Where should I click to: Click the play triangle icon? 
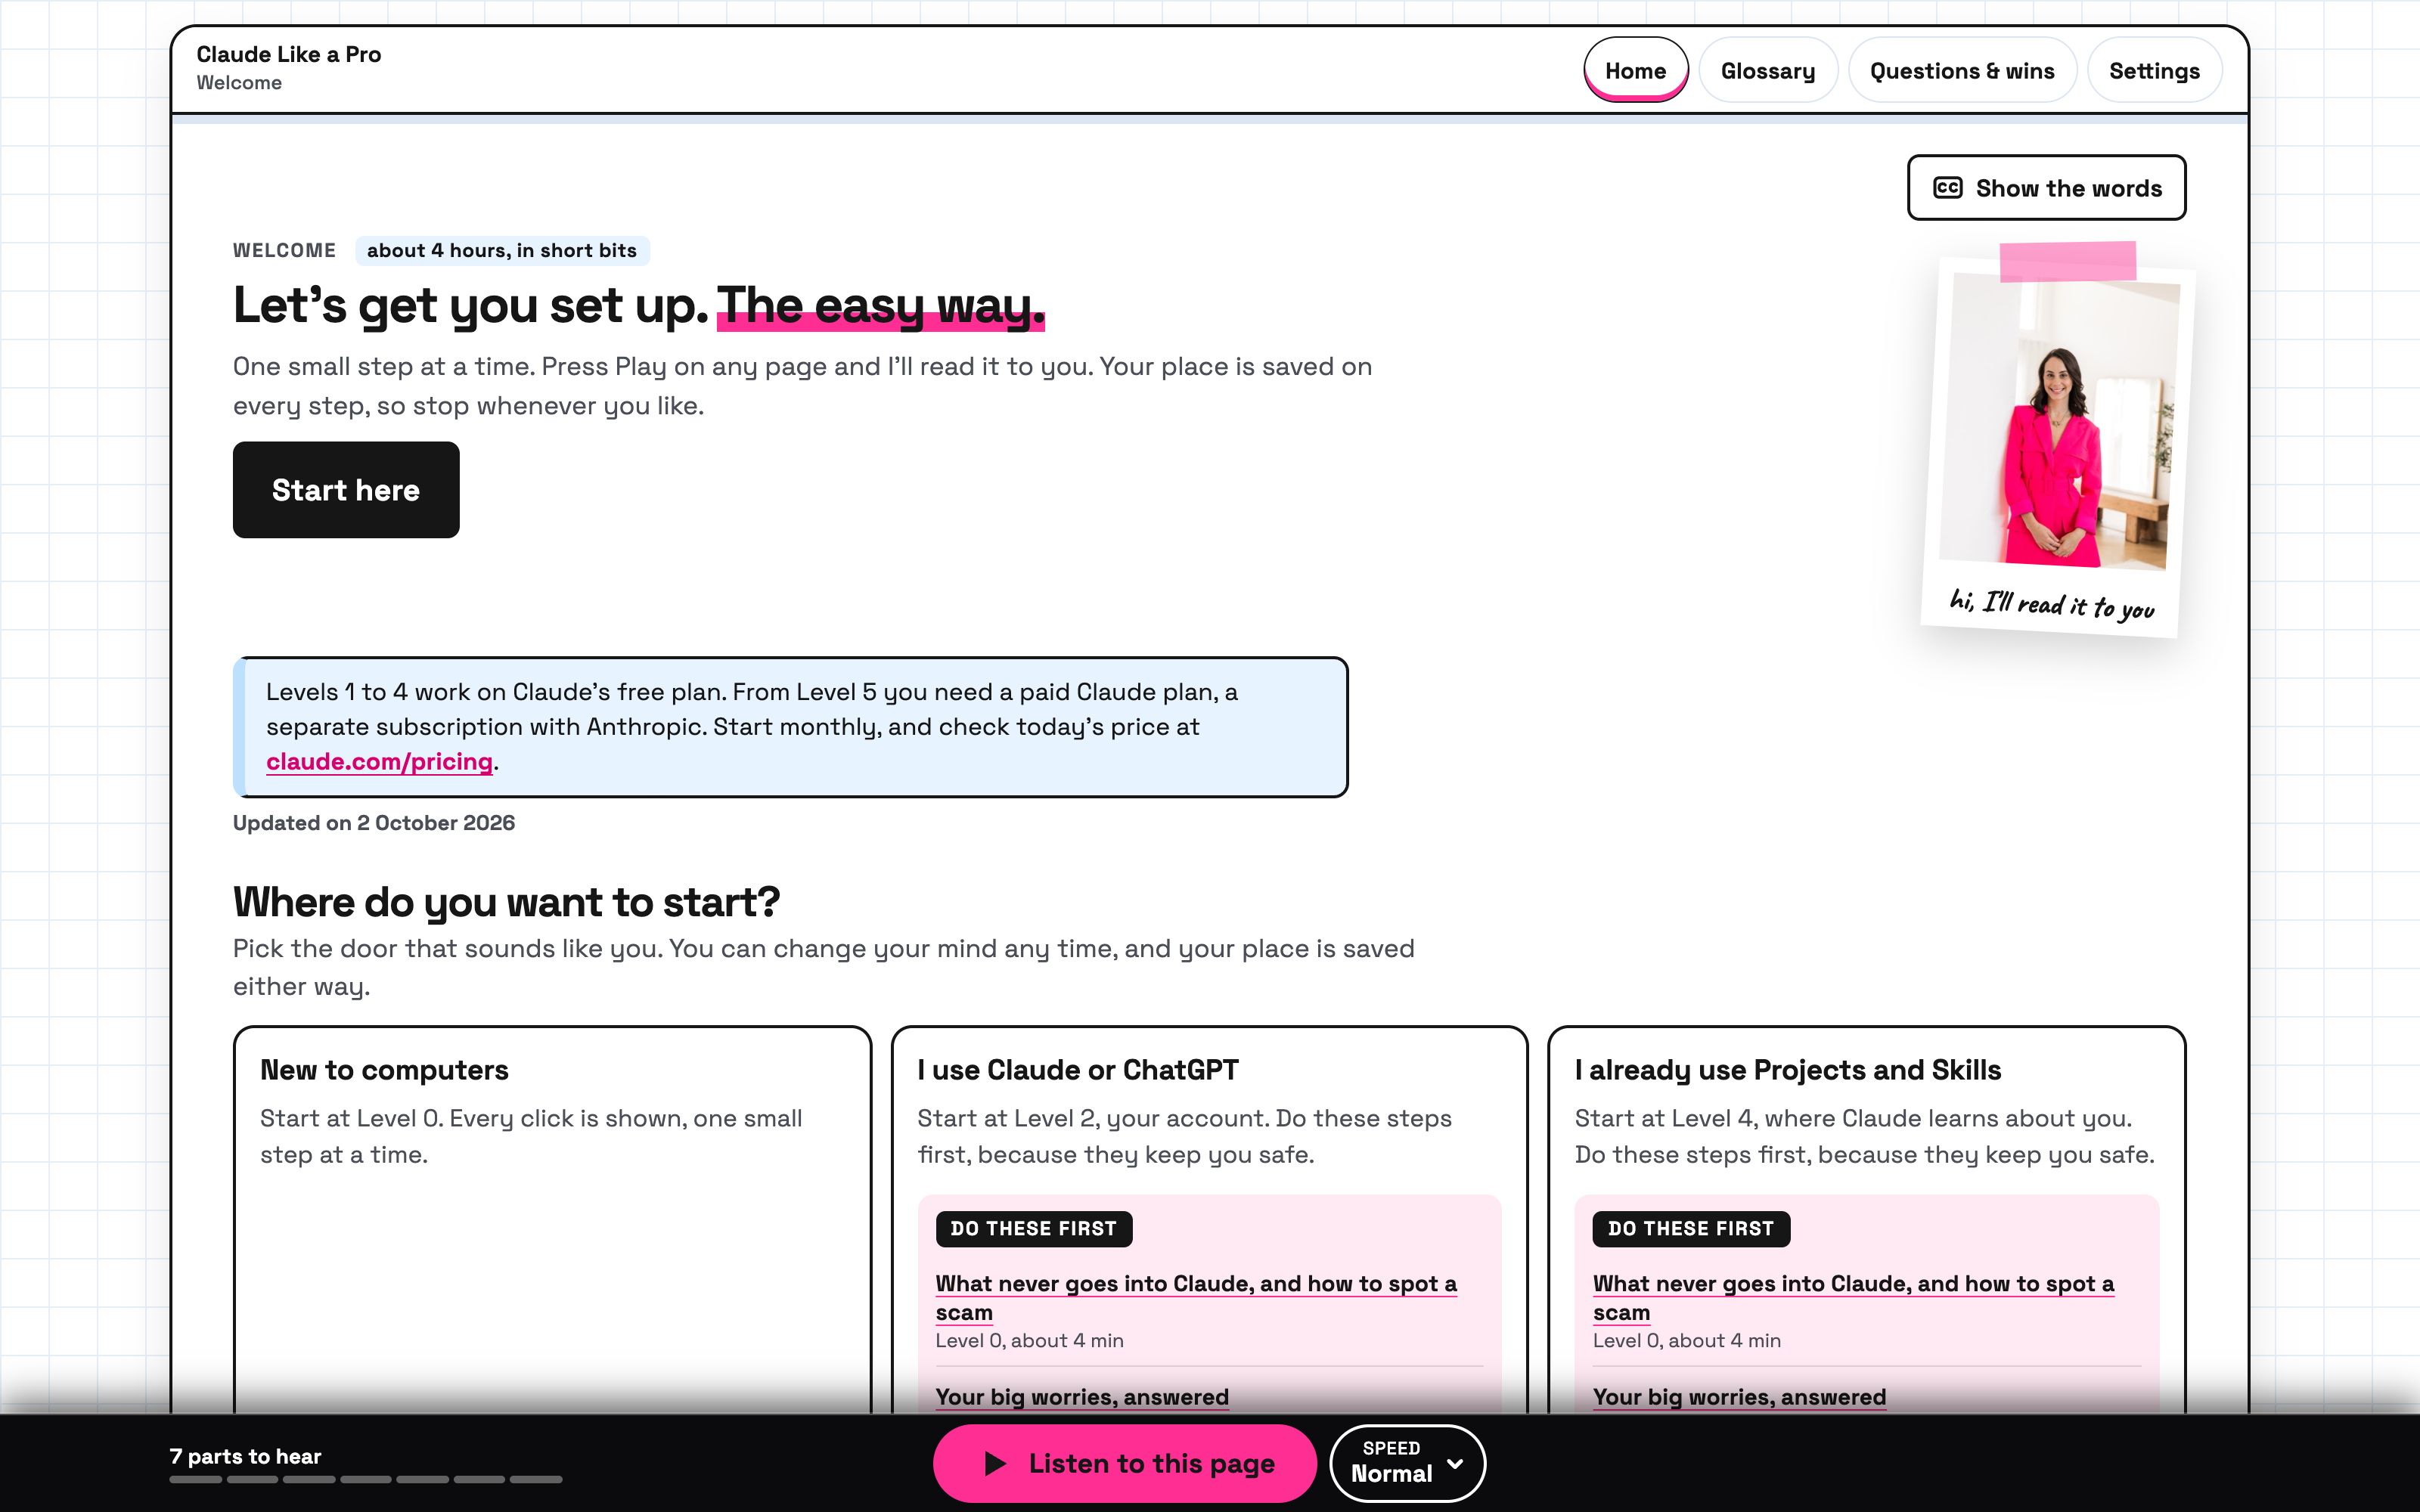pos(995,1464)
